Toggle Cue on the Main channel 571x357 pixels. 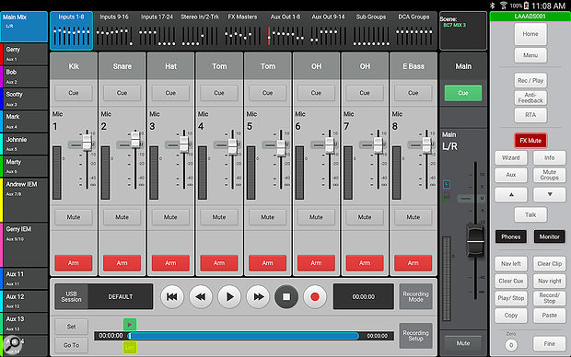(463, 93)
